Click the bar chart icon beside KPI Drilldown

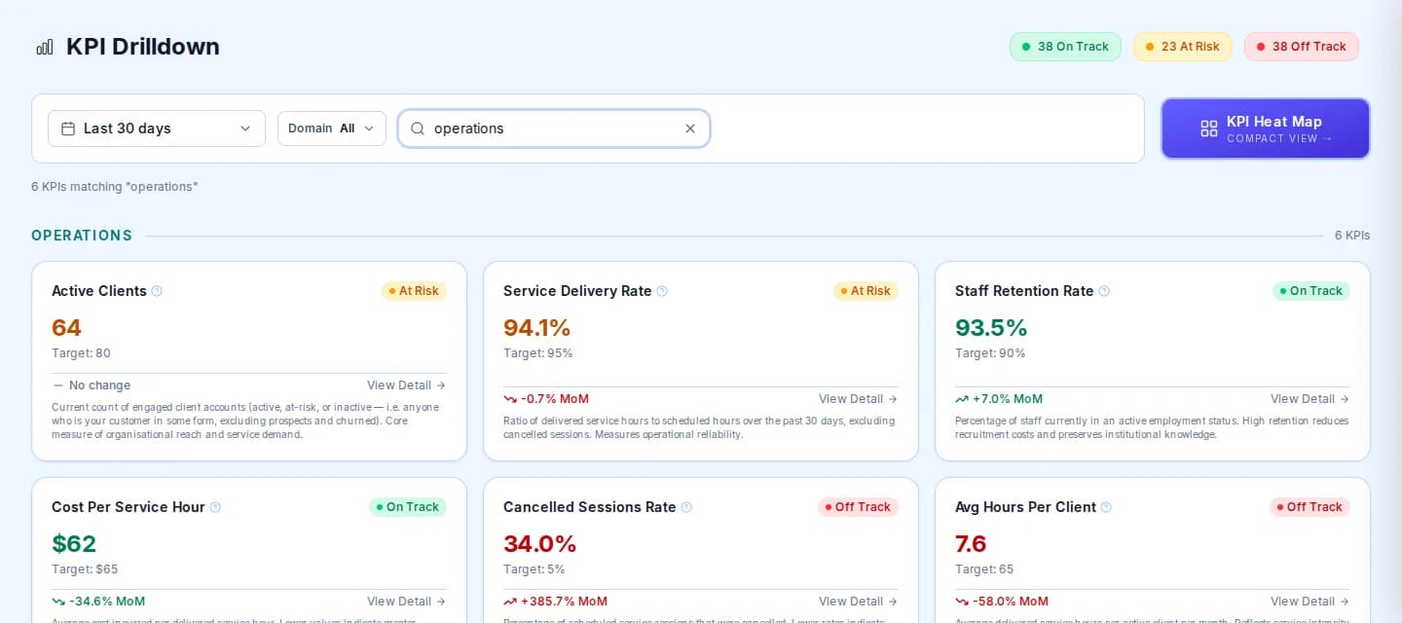pyautogui.click(x=44, y=47)
